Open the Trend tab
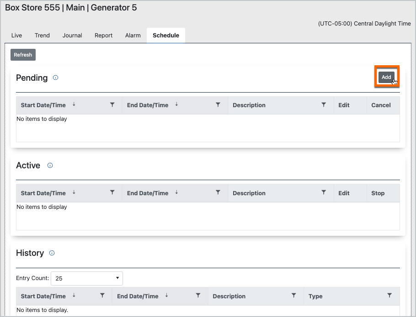416x317 pixels. click(42, 36)
